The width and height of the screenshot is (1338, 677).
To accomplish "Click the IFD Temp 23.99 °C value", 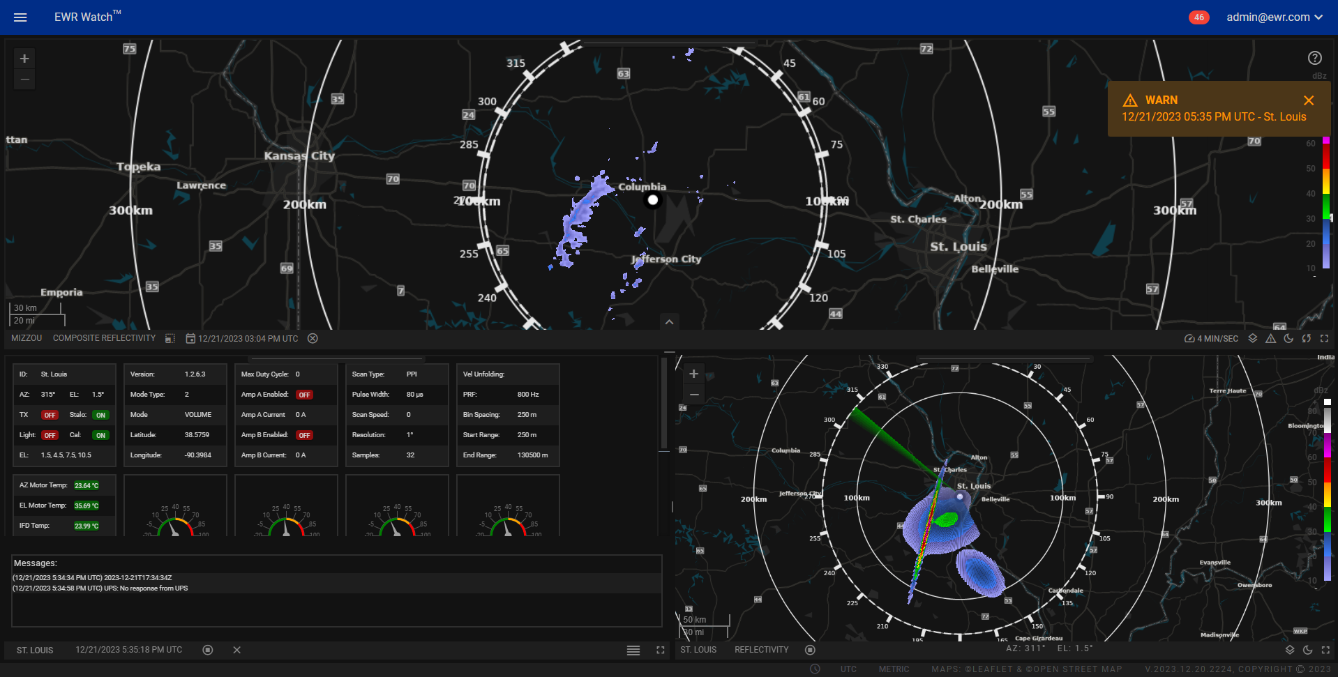I will click(87, 526).
